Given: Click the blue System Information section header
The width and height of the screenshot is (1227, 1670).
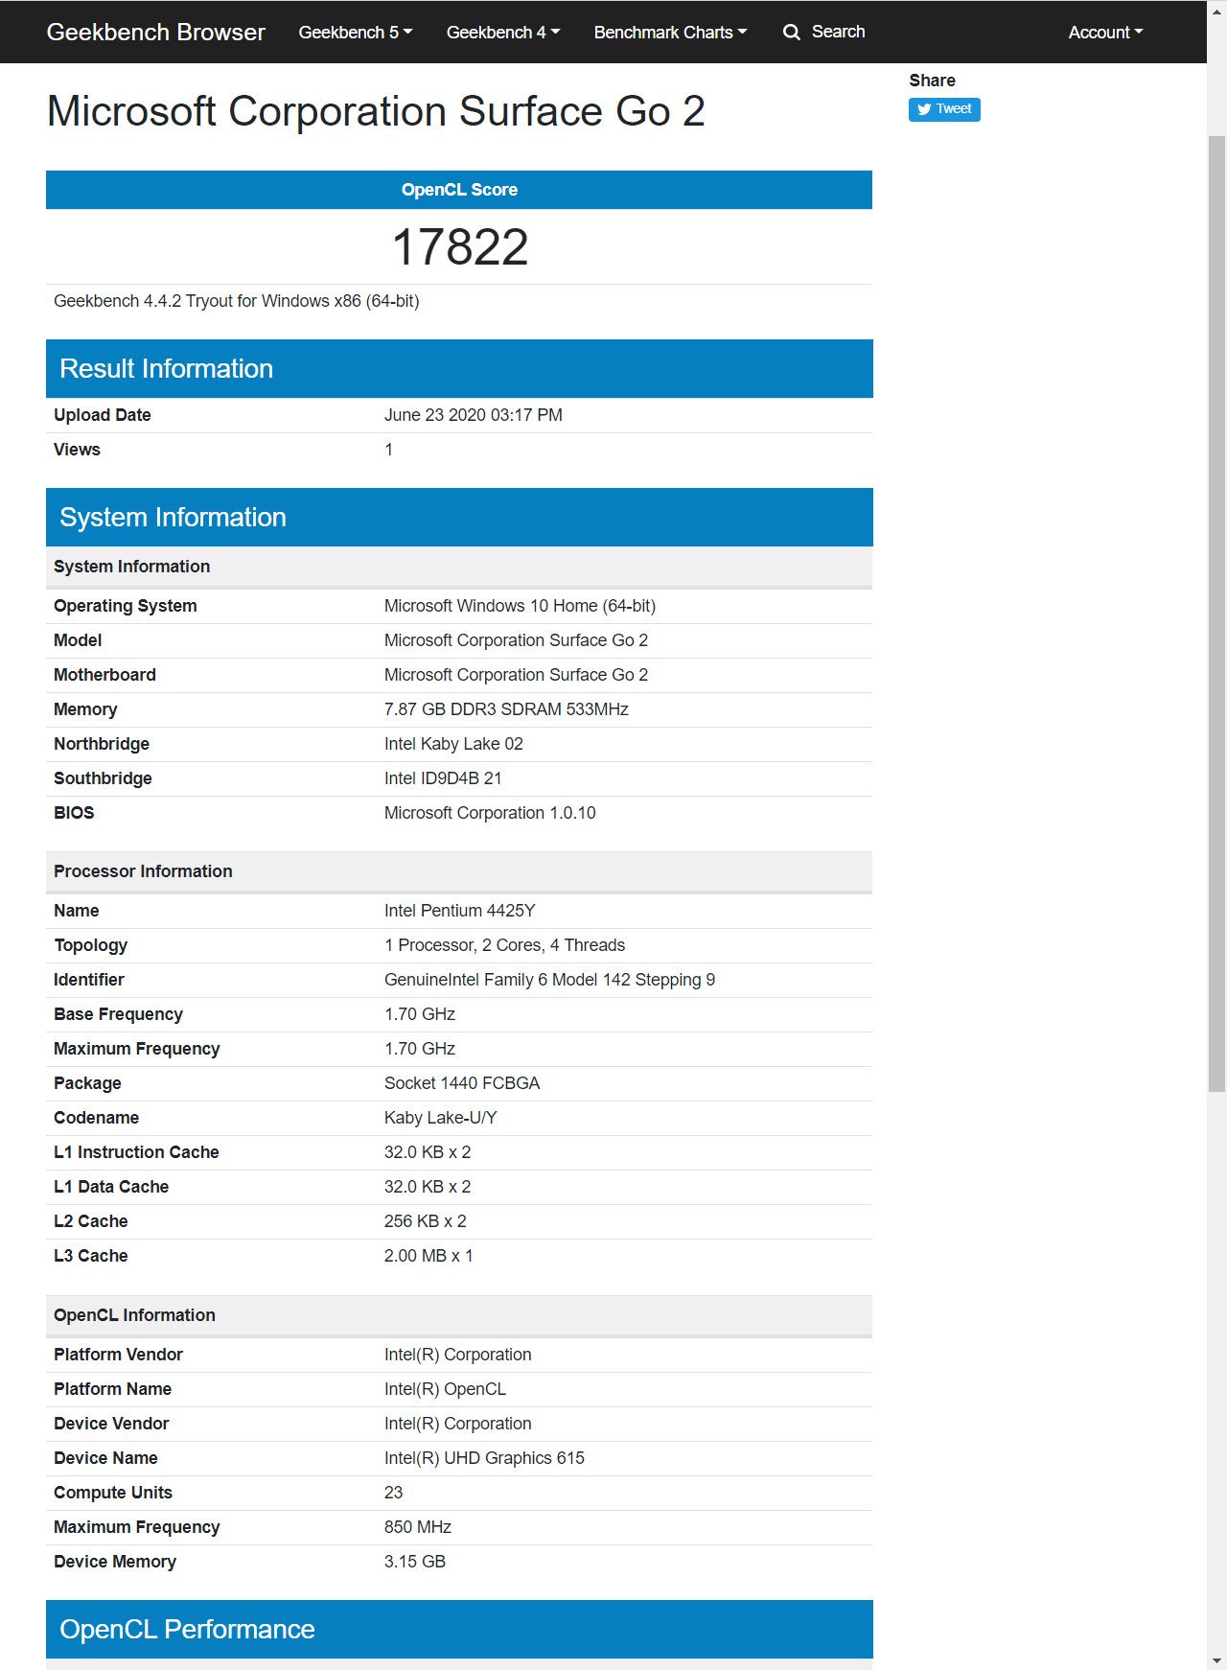Looking at the screenshot, I should point(459,517).
